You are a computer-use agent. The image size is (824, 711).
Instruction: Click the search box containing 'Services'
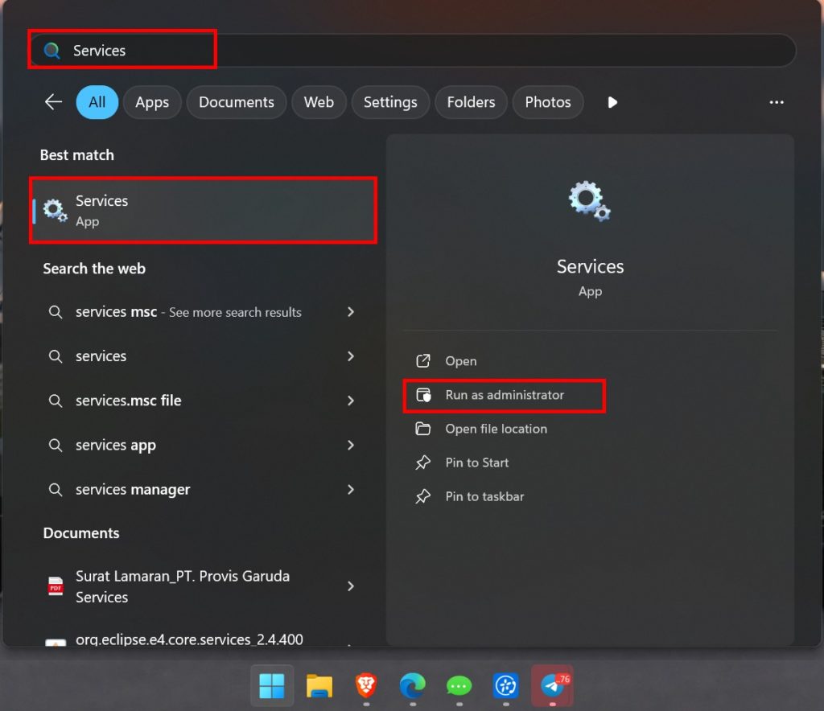point(402,51)
